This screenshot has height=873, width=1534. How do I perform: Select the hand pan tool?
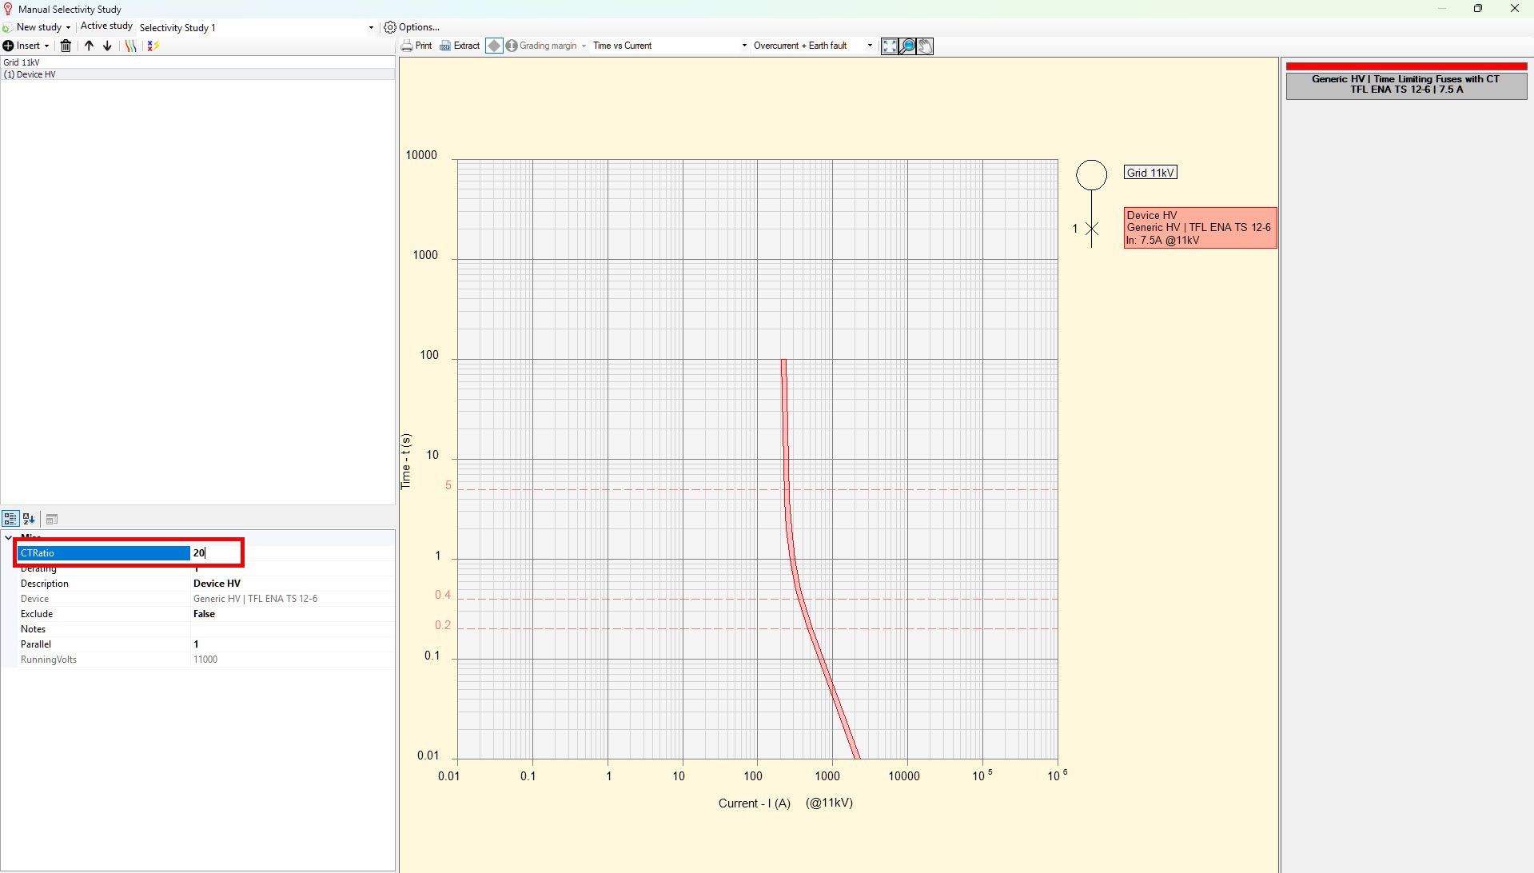pos(925,46)
